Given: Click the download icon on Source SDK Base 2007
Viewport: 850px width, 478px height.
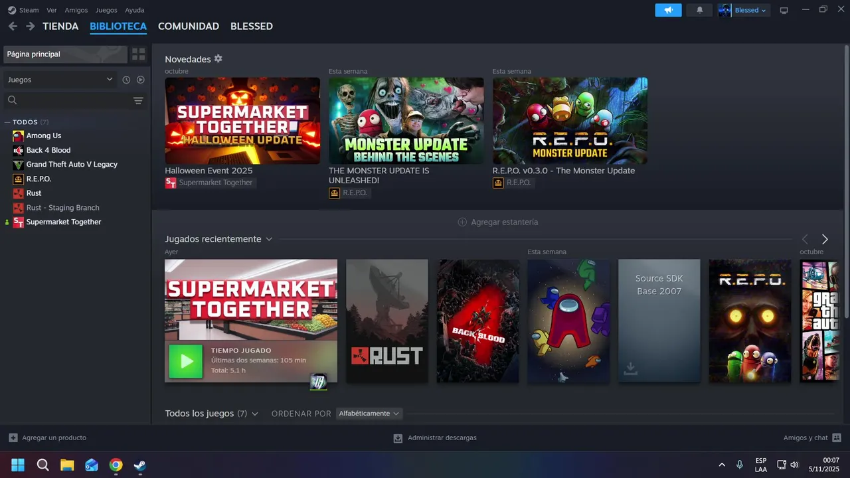Looking at the screenshot, I should tap(631, 368).
